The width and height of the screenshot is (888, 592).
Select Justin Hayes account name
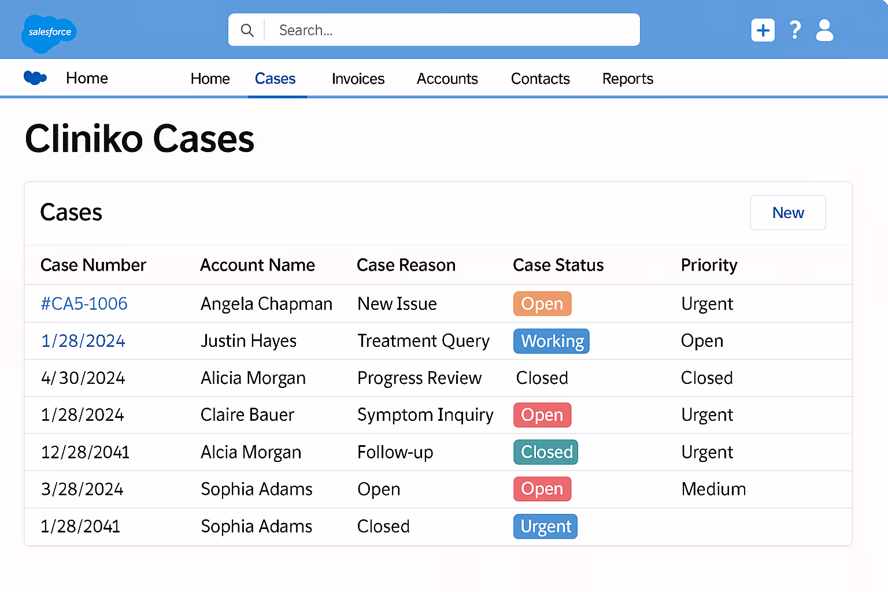[249, 341]
